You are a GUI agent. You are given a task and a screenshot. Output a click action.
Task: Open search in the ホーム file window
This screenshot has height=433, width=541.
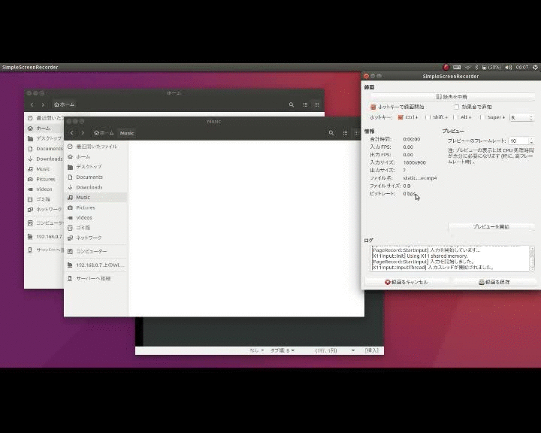pos(292,104)
